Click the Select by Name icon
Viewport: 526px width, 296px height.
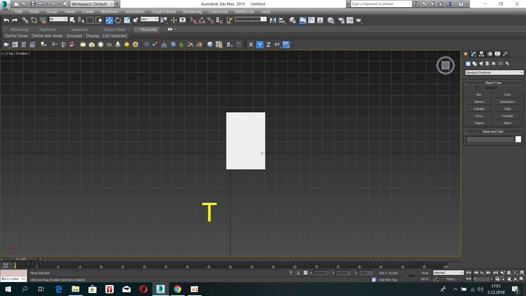(x=81, y=20)
